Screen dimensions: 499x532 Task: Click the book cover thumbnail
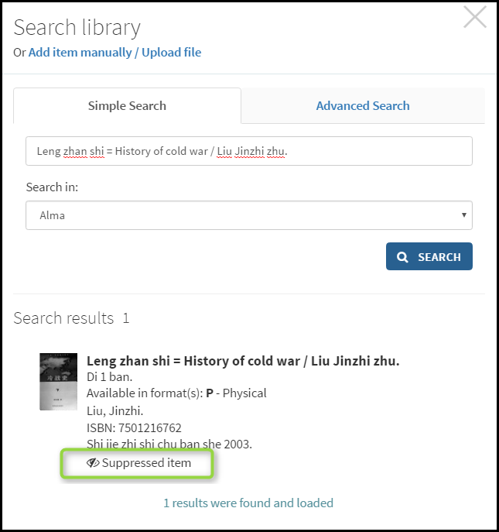[x=59, y=381]
